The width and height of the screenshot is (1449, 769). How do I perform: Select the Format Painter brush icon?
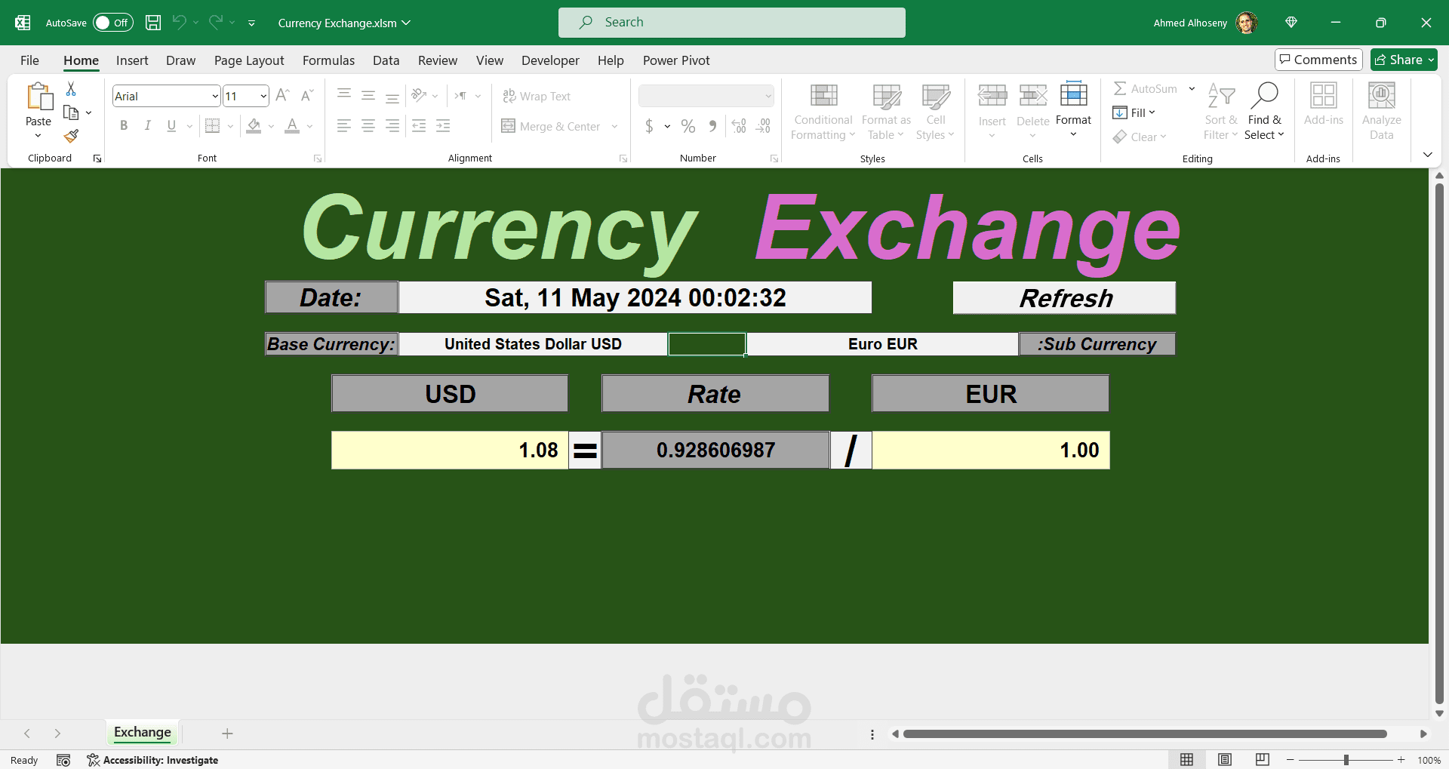(71, 136)
